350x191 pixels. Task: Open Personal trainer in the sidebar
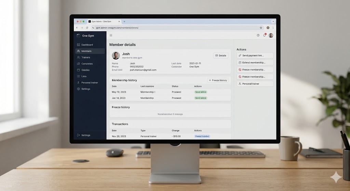[x=90, y=83]
